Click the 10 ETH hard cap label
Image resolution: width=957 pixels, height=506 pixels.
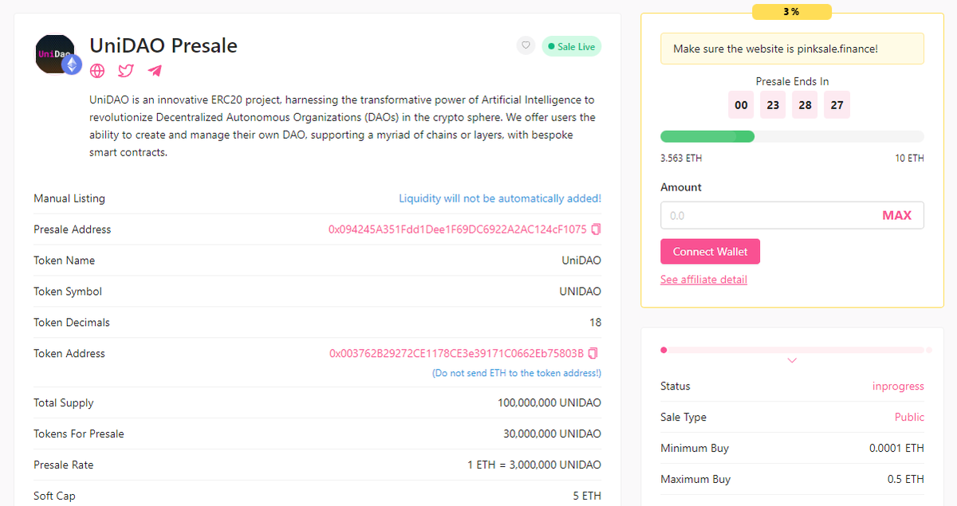[x=909, y=159]
